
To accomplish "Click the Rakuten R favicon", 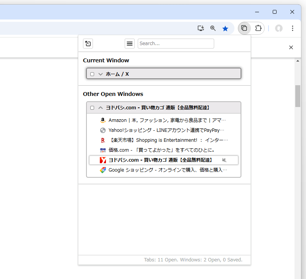I will (103, 140).
